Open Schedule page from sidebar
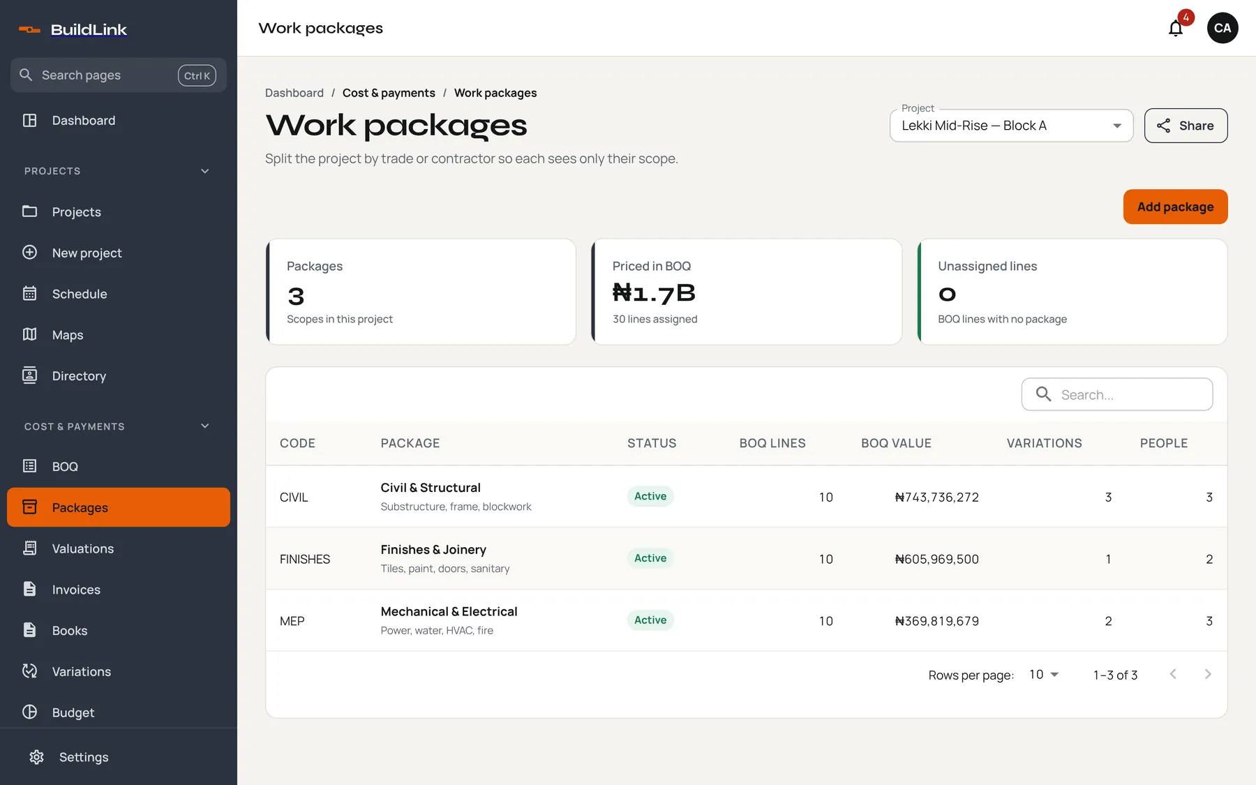 click(x=119, y=294)
